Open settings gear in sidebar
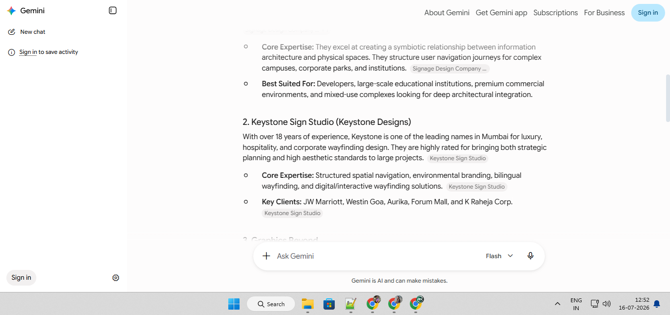Image resolution: width=670 pixels, height=315 pixels. [x=116, y=278]
